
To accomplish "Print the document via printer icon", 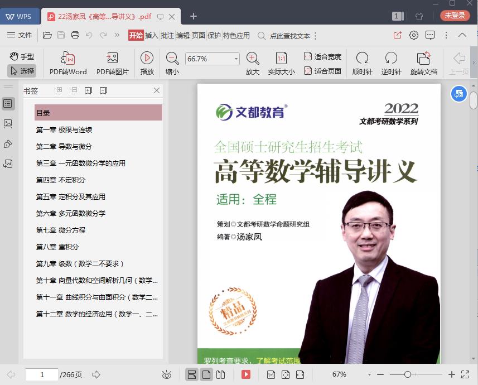I will [x=75, y=35].
